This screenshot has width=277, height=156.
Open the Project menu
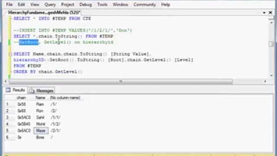click(68, 5)
